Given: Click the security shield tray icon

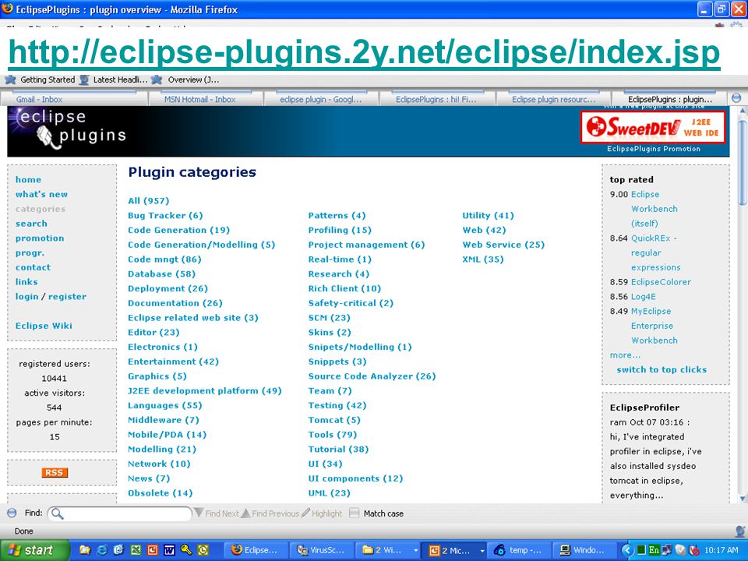Looking at the screenshot, I should (680, 550).
